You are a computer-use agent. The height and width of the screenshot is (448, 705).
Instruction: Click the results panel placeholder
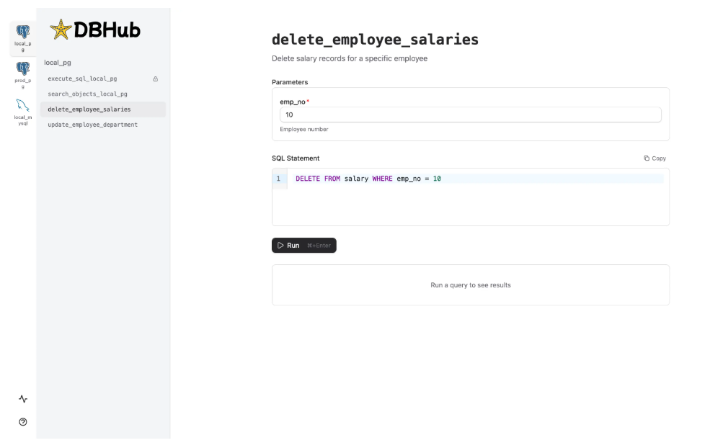[x=470, y=285]
